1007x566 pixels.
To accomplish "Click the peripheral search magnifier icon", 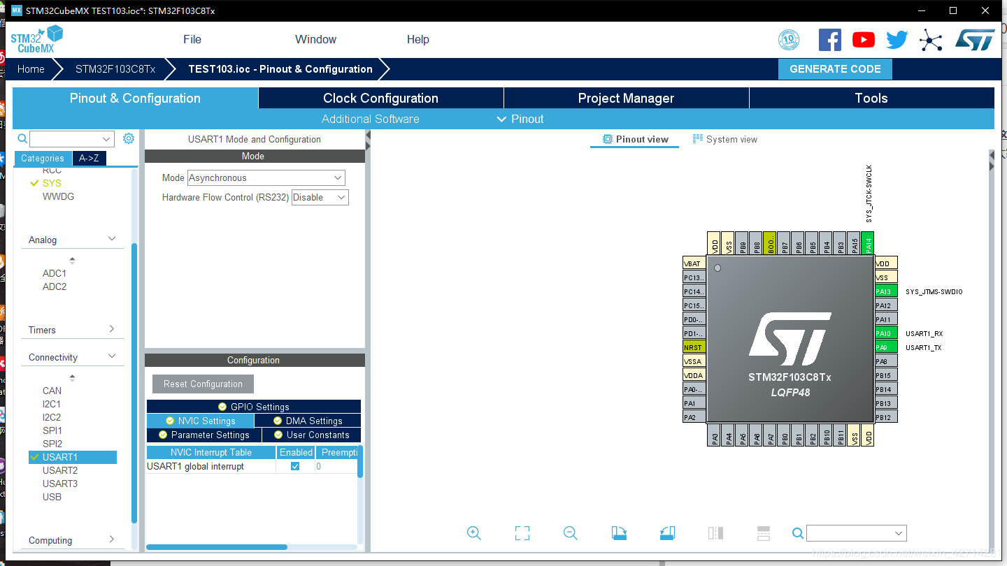I will 22,138.
